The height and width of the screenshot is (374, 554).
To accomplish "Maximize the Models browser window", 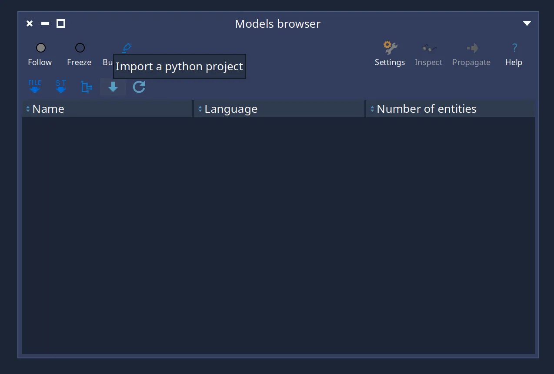I will [61, 23].
